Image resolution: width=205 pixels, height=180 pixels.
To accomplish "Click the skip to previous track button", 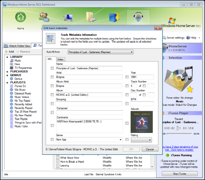I will click(167, 128).
